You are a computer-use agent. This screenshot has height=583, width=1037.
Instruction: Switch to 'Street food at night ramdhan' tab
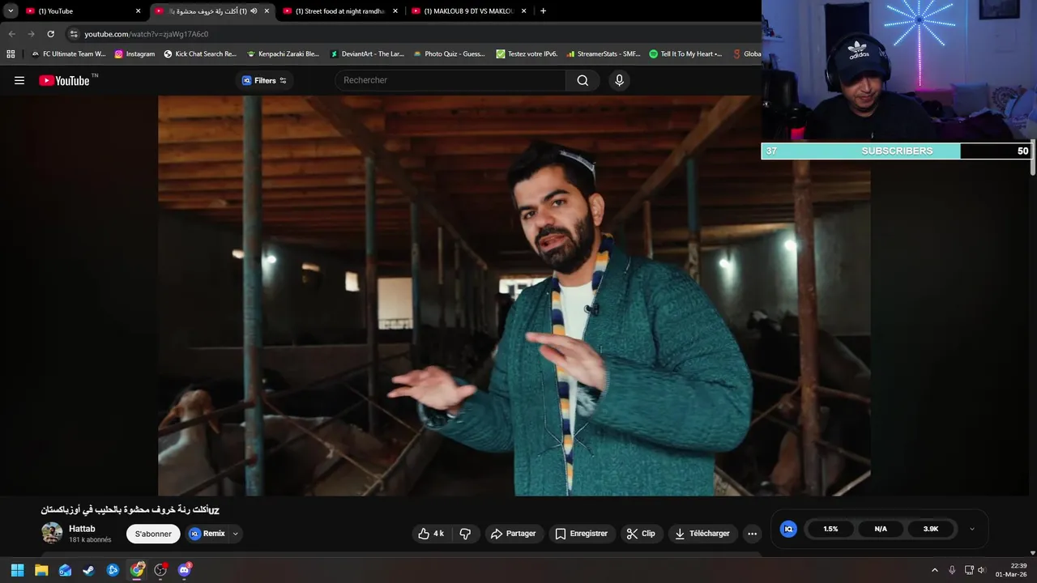(339, 11)
